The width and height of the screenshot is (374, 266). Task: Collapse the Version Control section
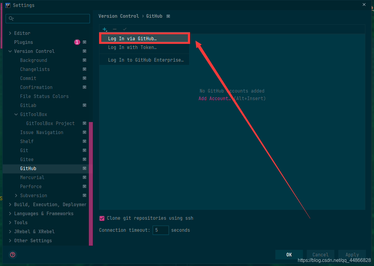[x=10, y=51]
